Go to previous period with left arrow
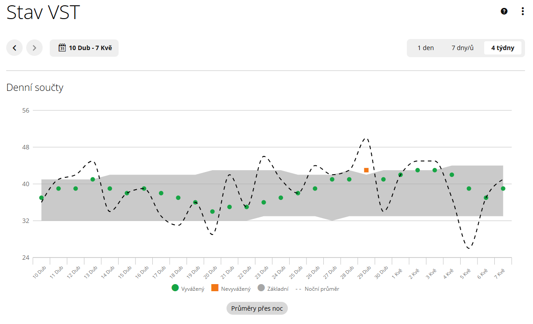This screenshot has width=533, height=324. [x=14, y=48]
